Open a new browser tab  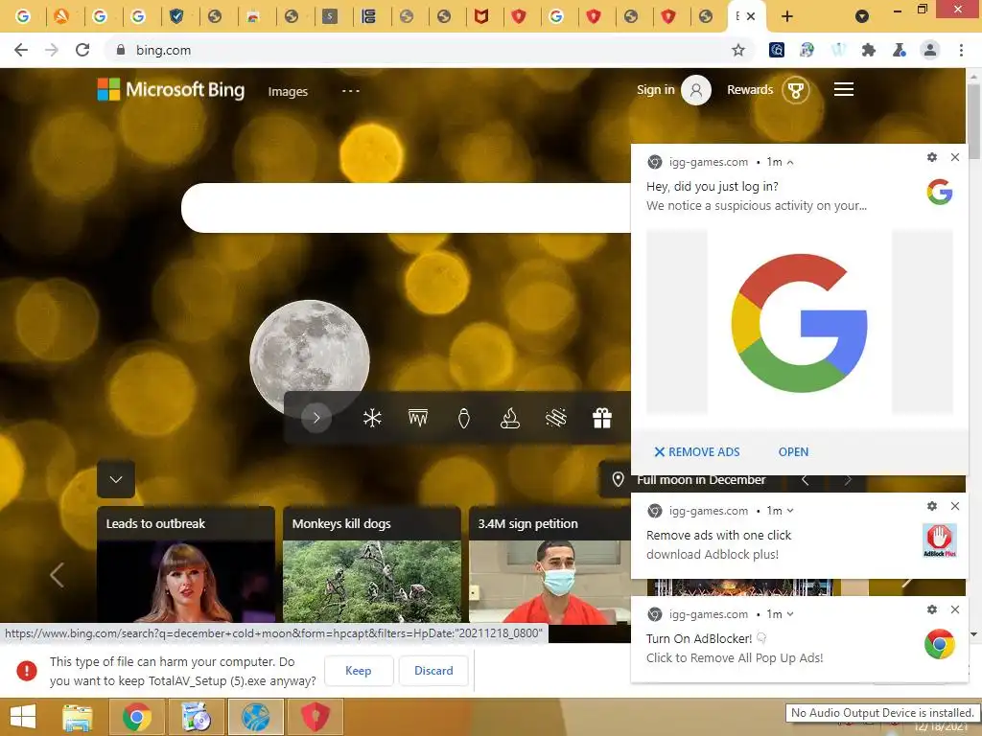pos(787,16)
